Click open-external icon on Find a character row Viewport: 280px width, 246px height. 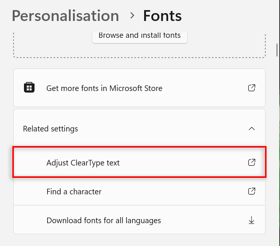[252, 191]
